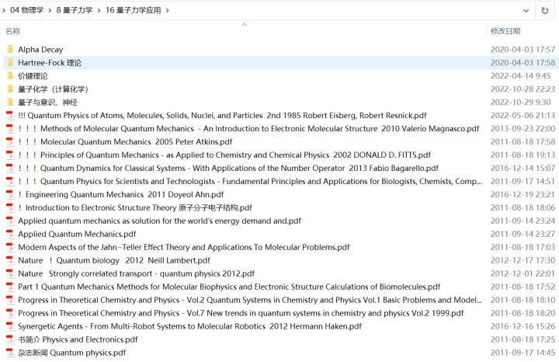Select the 价键理论 folder
Viewport: 559px width, 362px height.
[33, 76]
